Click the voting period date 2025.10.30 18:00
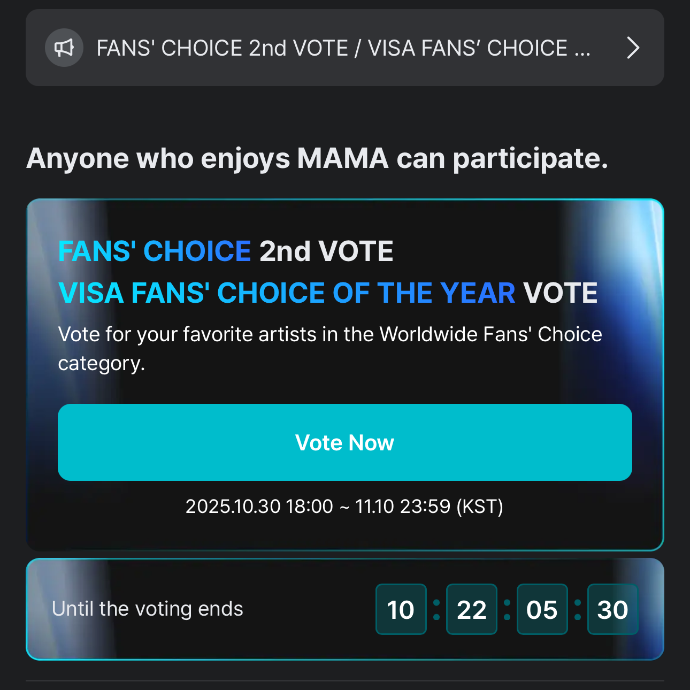The width and height of the screenshot is (690, 690). [x=259, y=506]
